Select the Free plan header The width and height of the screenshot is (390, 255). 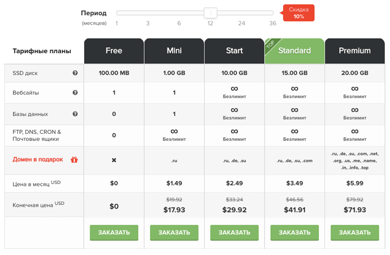pos(114,51)
